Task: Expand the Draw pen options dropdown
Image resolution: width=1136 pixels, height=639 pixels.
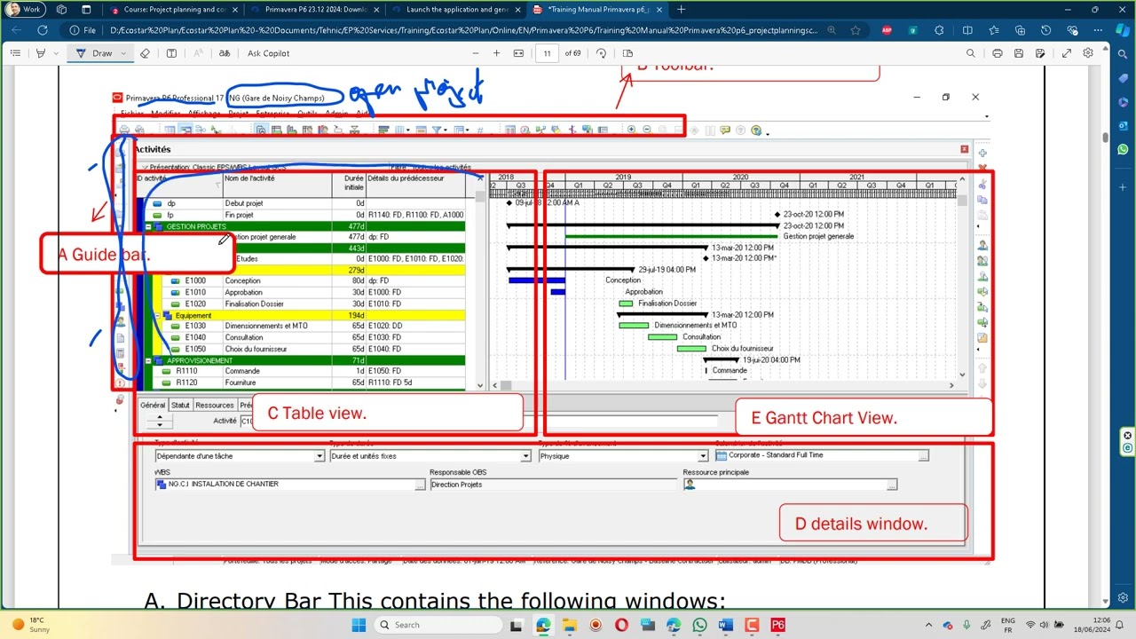Action: (x=125, y=53)
